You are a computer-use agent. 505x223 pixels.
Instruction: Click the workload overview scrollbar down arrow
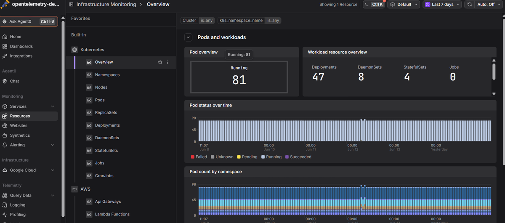click(x=494, y=94)
